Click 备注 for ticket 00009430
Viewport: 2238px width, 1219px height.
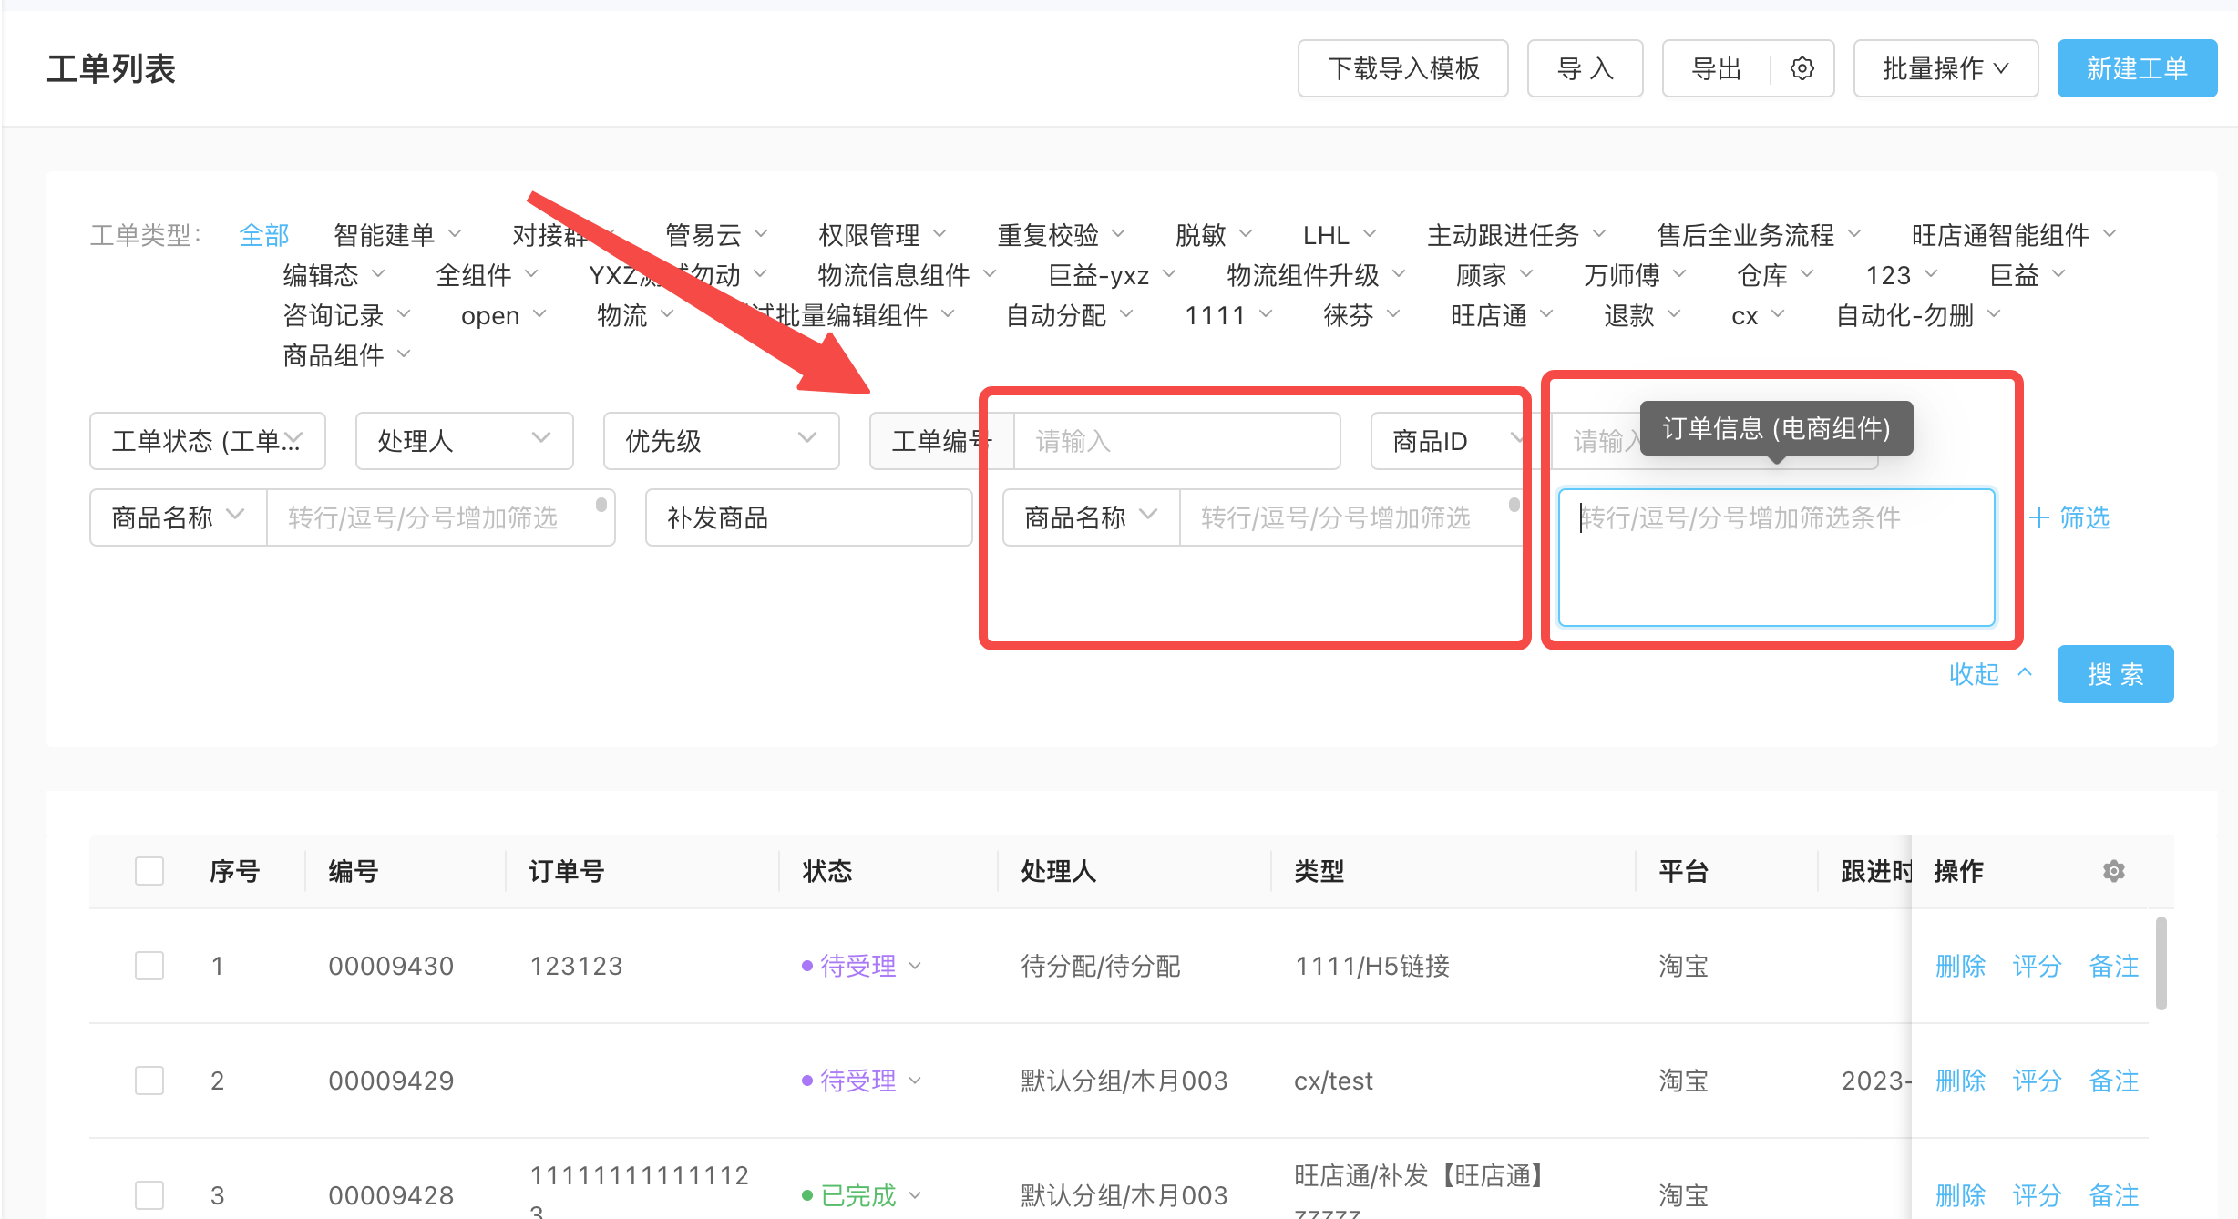(2113, 966)
